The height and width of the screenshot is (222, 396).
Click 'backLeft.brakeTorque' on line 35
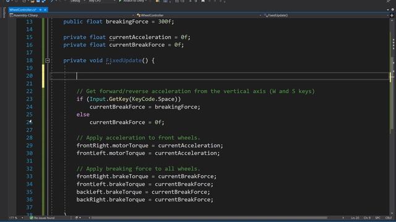coord(109,192)
